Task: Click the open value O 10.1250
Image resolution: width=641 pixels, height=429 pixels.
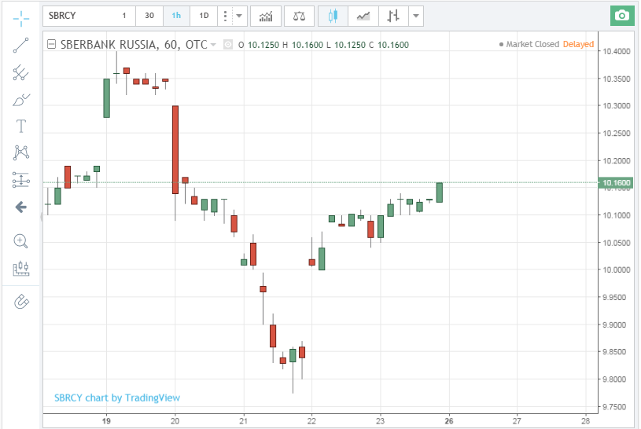Action: point(259,45)
